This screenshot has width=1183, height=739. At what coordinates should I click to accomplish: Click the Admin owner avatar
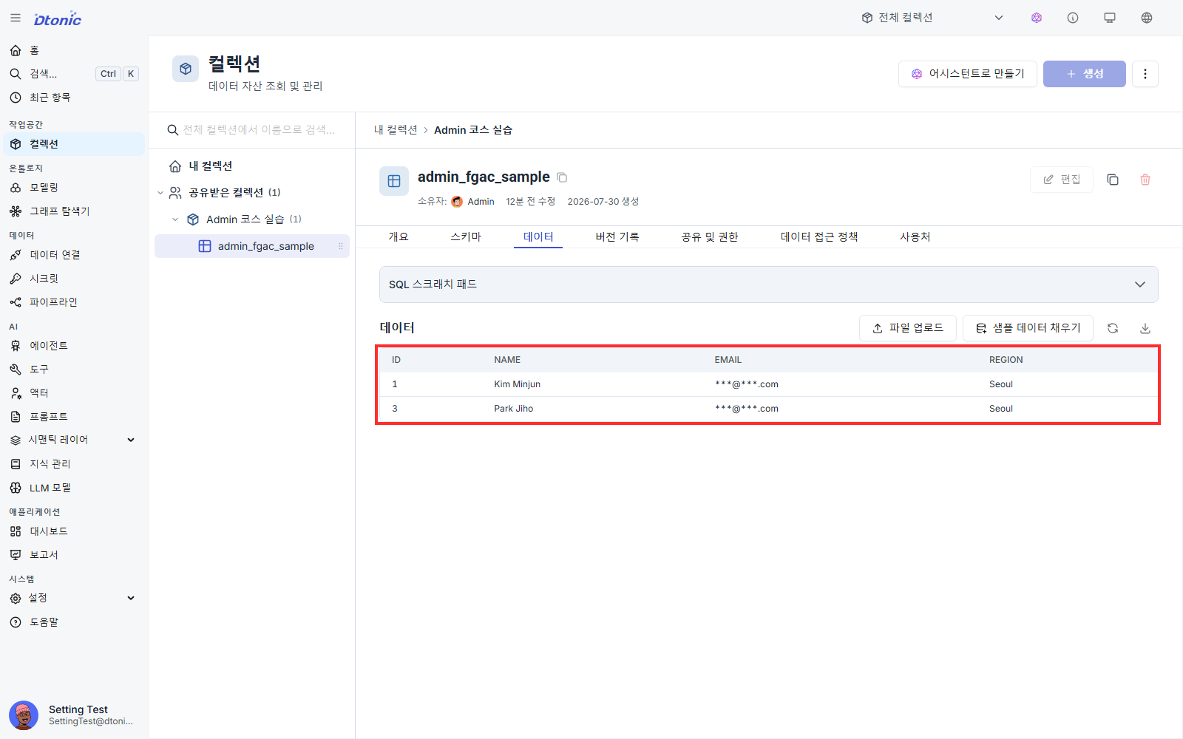457,202
